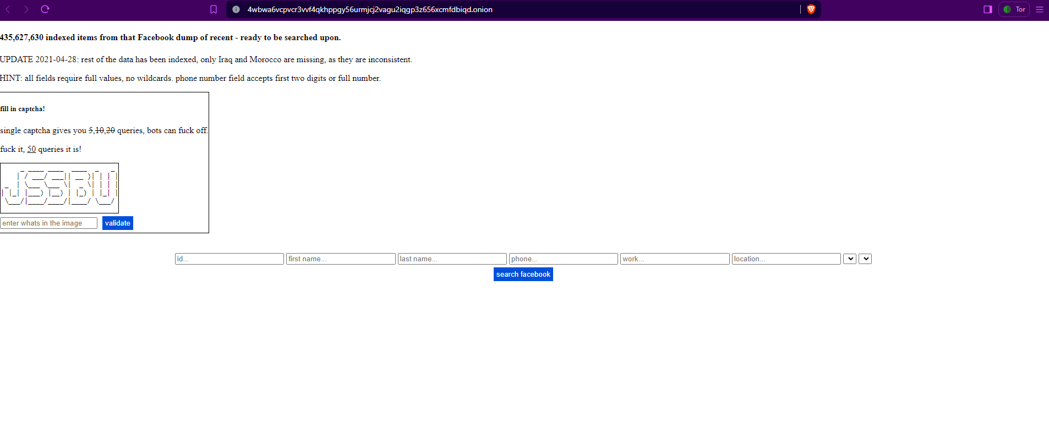Click the underlined 50 text
The image size is (1049, 428).
click(31, 149)
